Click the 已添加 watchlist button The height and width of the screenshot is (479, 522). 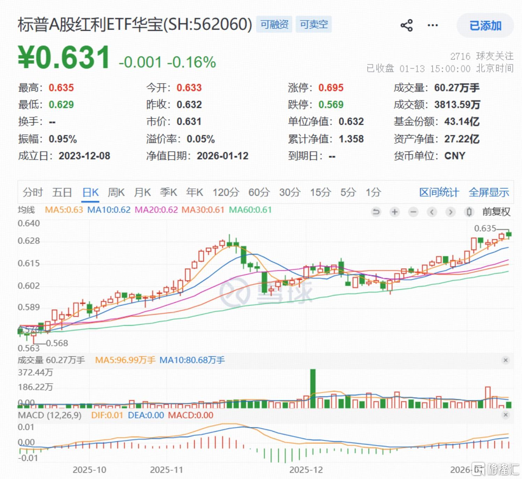[x=485, y=25]
